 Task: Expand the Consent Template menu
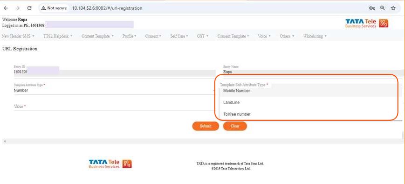click(233, 36)
